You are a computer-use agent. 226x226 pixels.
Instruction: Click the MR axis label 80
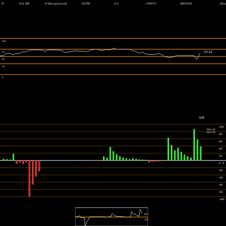point(221,134)
